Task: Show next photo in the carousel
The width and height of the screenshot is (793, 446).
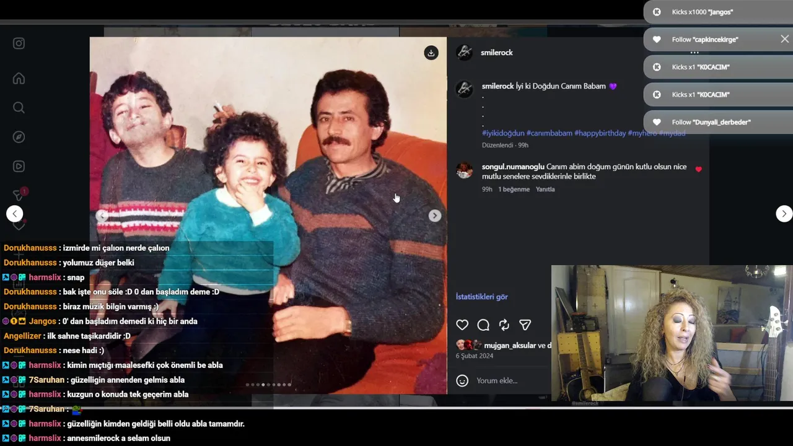Action: click(435, 216)
